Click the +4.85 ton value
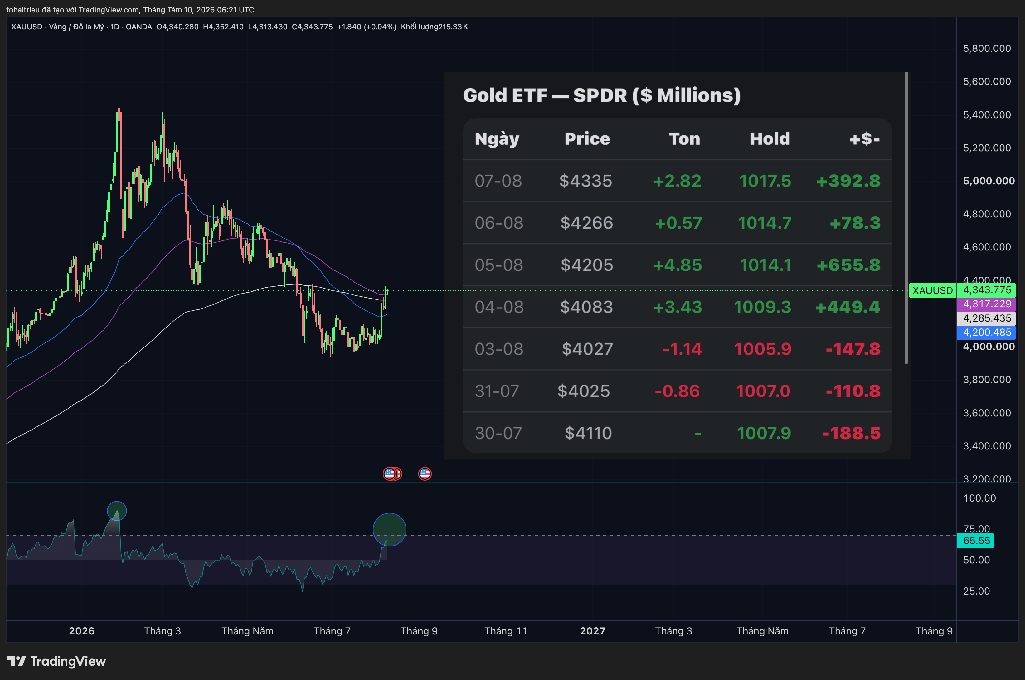The image size is (1025, 680). (677, 265)
